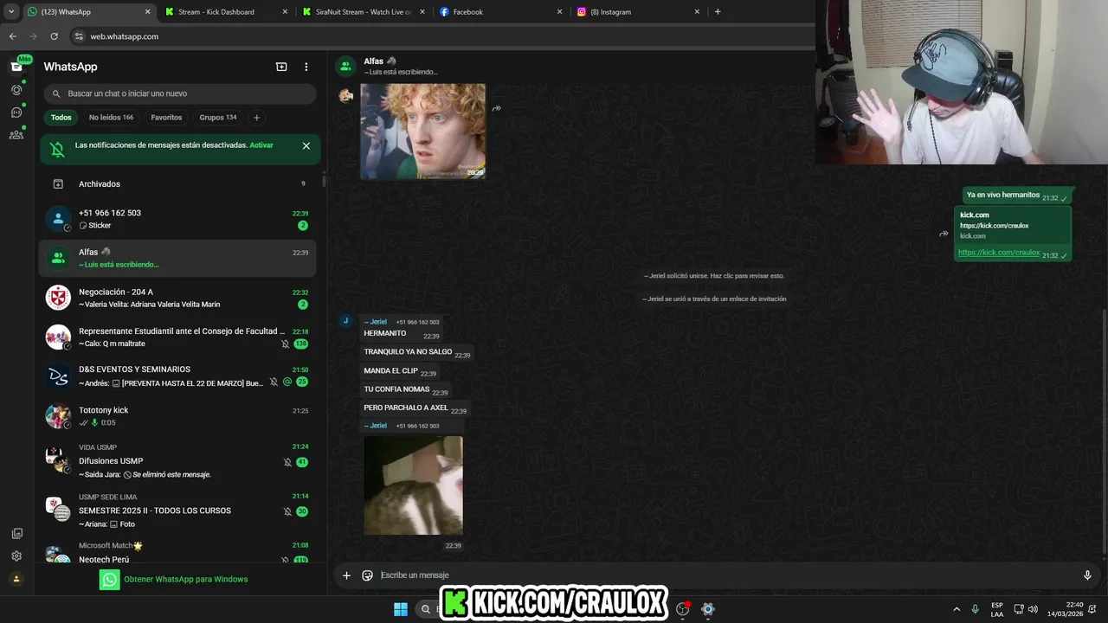Open the Status icon in left rail

pyautogui.click(x=16, y=89)
